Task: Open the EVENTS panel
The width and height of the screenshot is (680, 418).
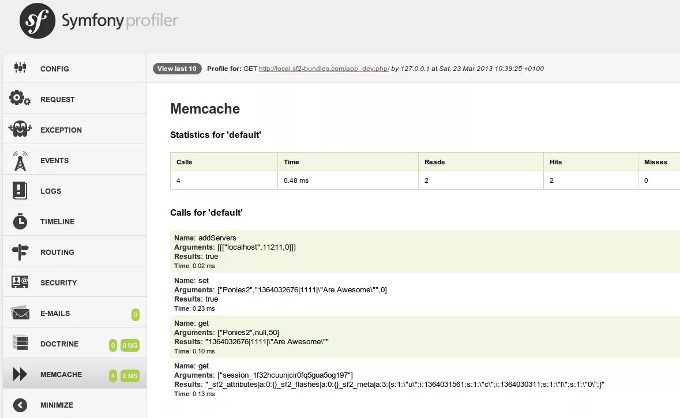Action: click(74, 160)
